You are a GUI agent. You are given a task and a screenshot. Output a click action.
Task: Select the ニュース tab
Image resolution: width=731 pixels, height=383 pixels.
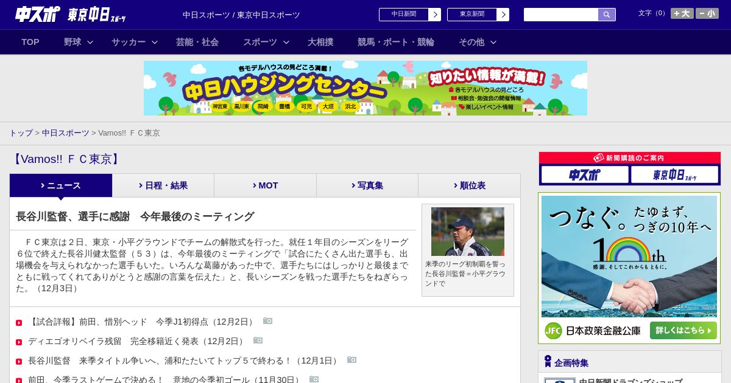[61, 185]
